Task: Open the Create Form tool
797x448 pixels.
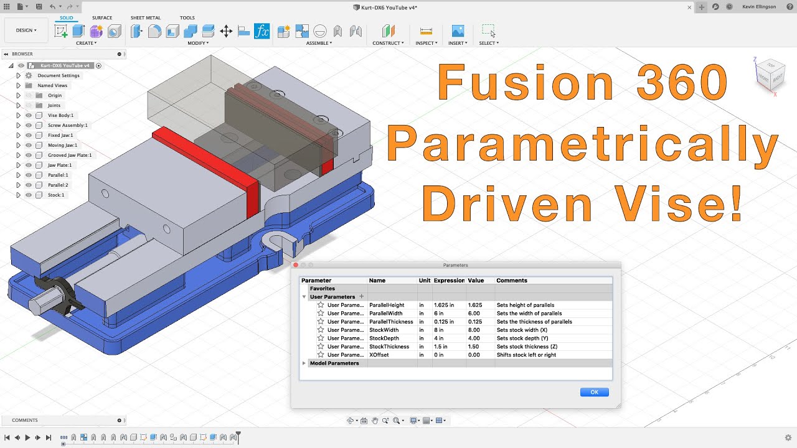Action: pyautogui.click(x=96, y=31)
